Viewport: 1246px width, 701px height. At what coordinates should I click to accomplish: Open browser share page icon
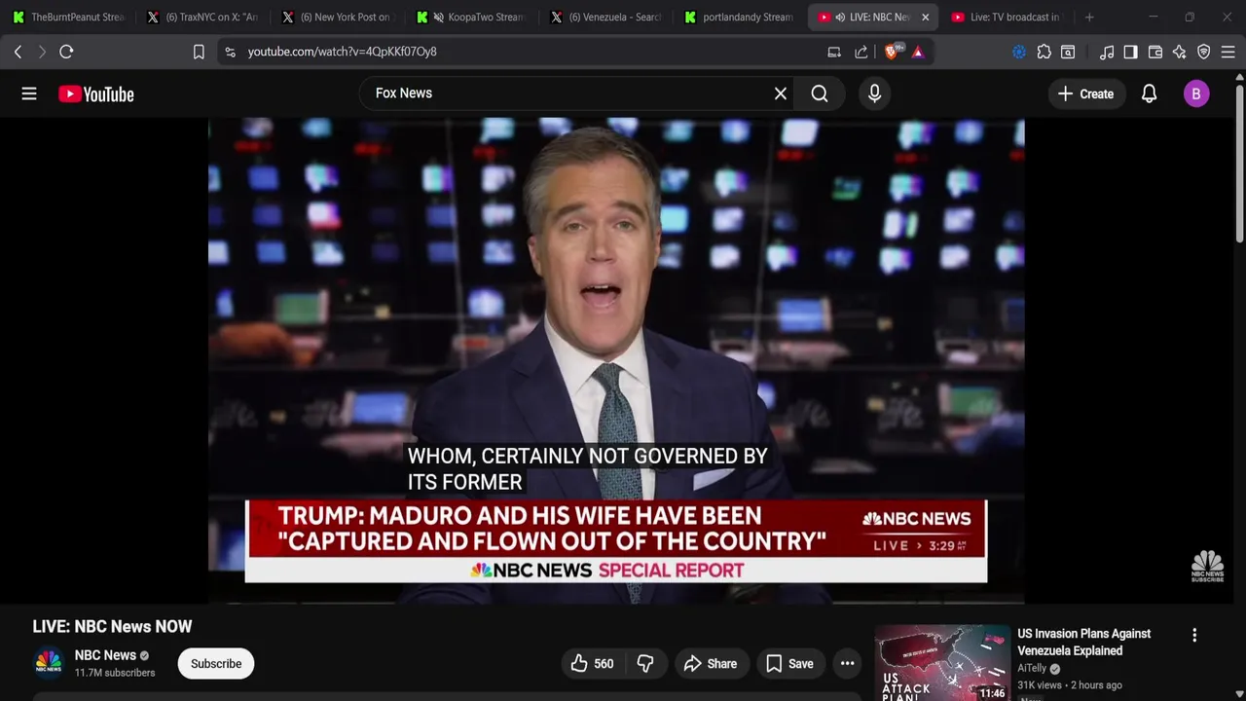pyautogui.click(x=861, y=52)
